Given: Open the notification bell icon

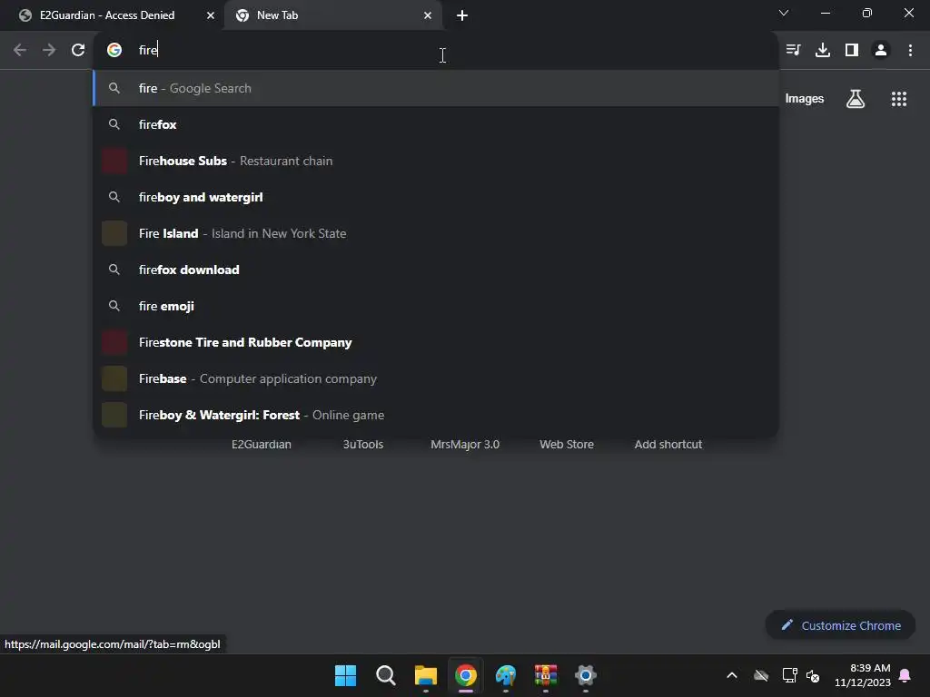Looking at the screenshot, I should pyautogui.click(x=905, y=675).
